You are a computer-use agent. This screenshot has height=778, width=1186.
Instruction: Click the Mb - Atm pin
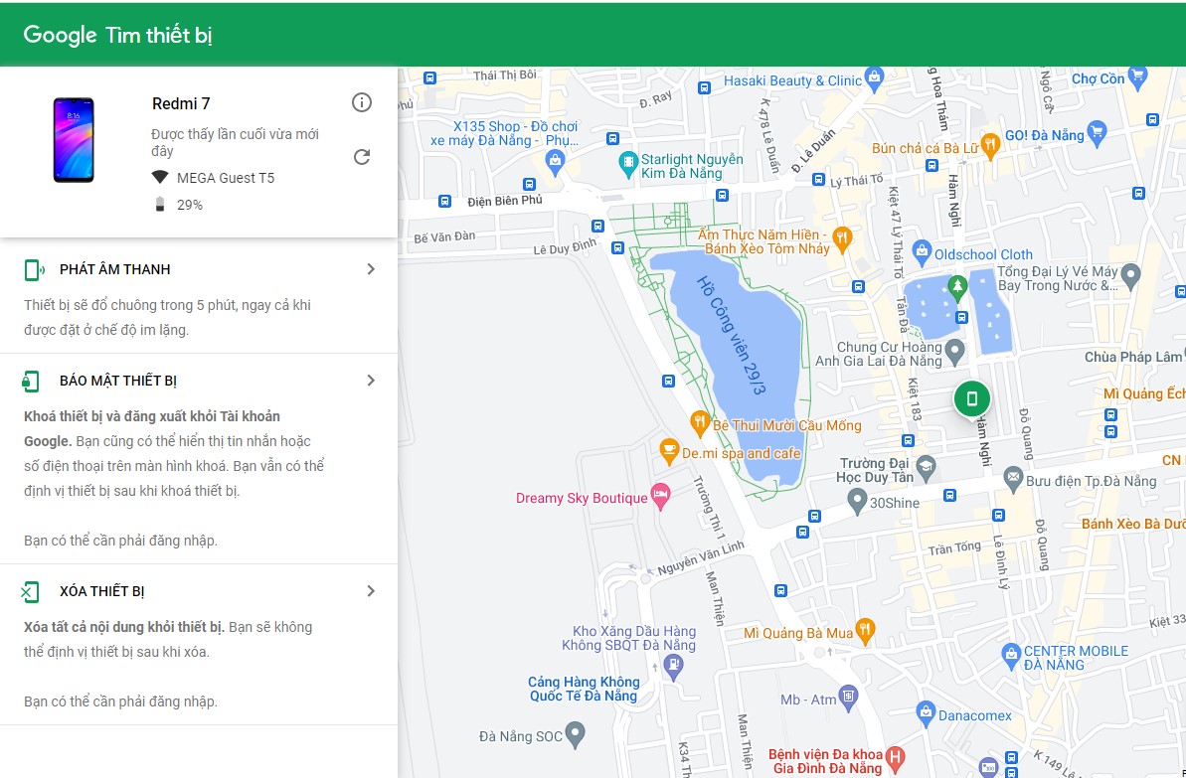click(849, 698)
